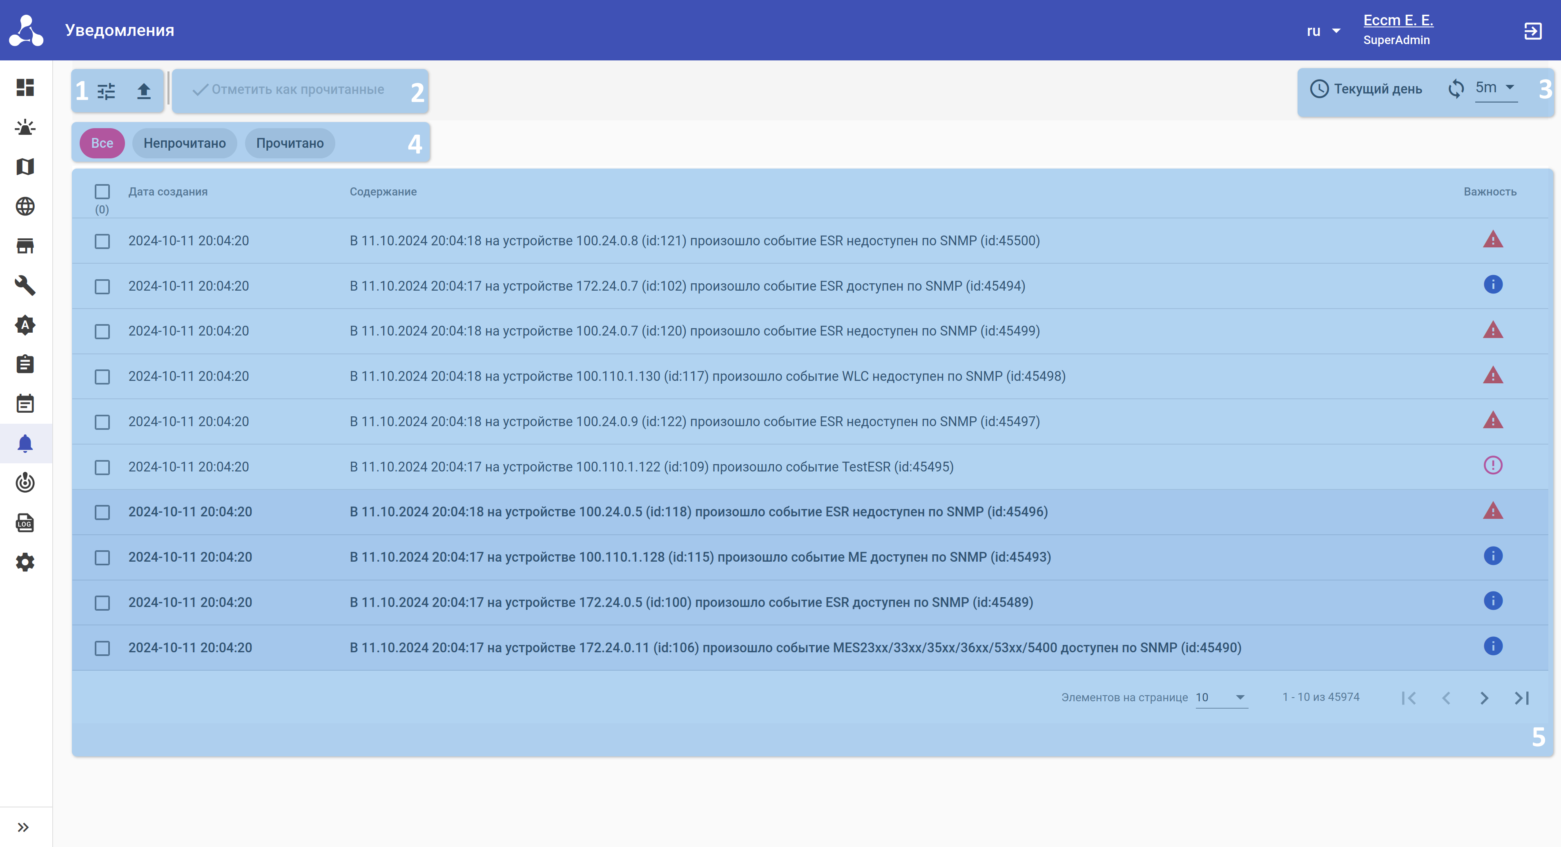Click the logout icon in header
This screenshot has height=847, width=1561.
(x=1532, y=31)
